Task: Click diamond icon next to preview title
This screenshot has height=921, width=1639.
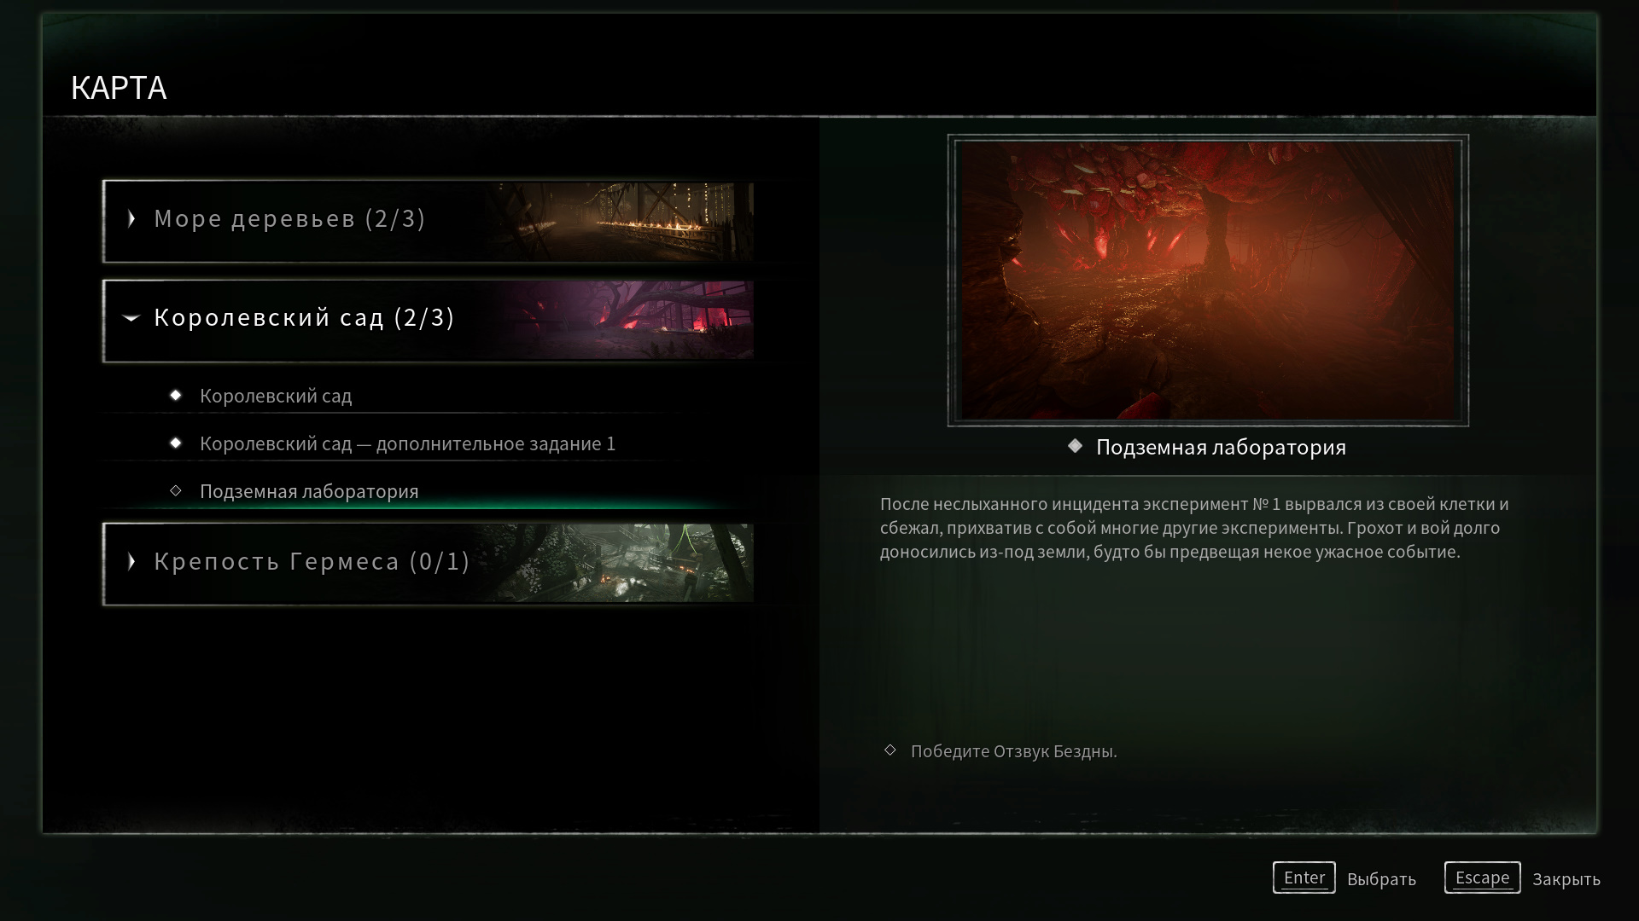Action: click(1076, 446)
